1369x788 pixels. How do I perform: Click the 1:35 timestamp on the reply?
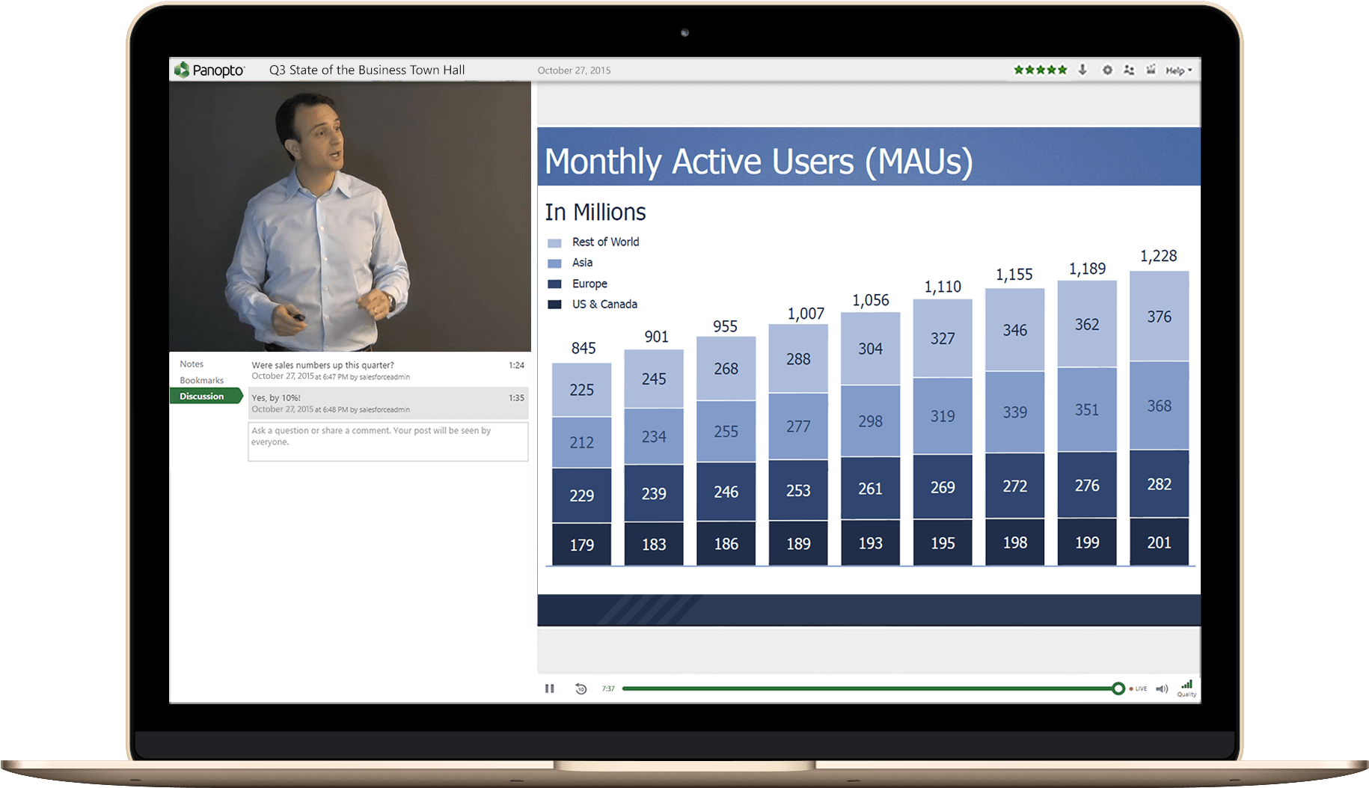pos(516,398)
